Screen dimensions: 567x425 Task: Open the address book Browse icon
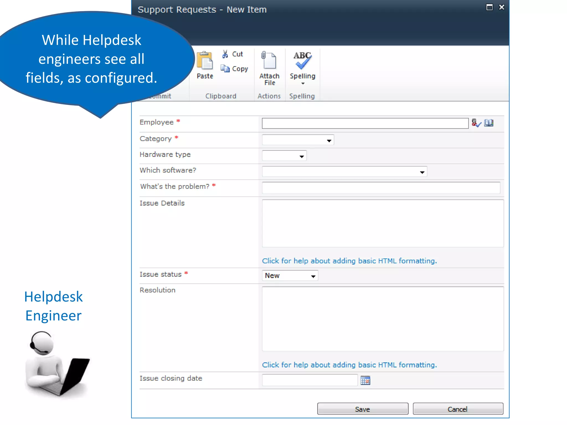coord(489,123)
